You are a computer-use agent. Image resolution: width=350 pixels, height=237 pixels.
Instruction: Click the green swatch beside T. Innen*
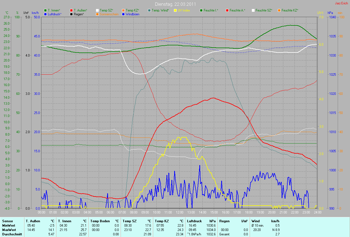click(45, 10)
